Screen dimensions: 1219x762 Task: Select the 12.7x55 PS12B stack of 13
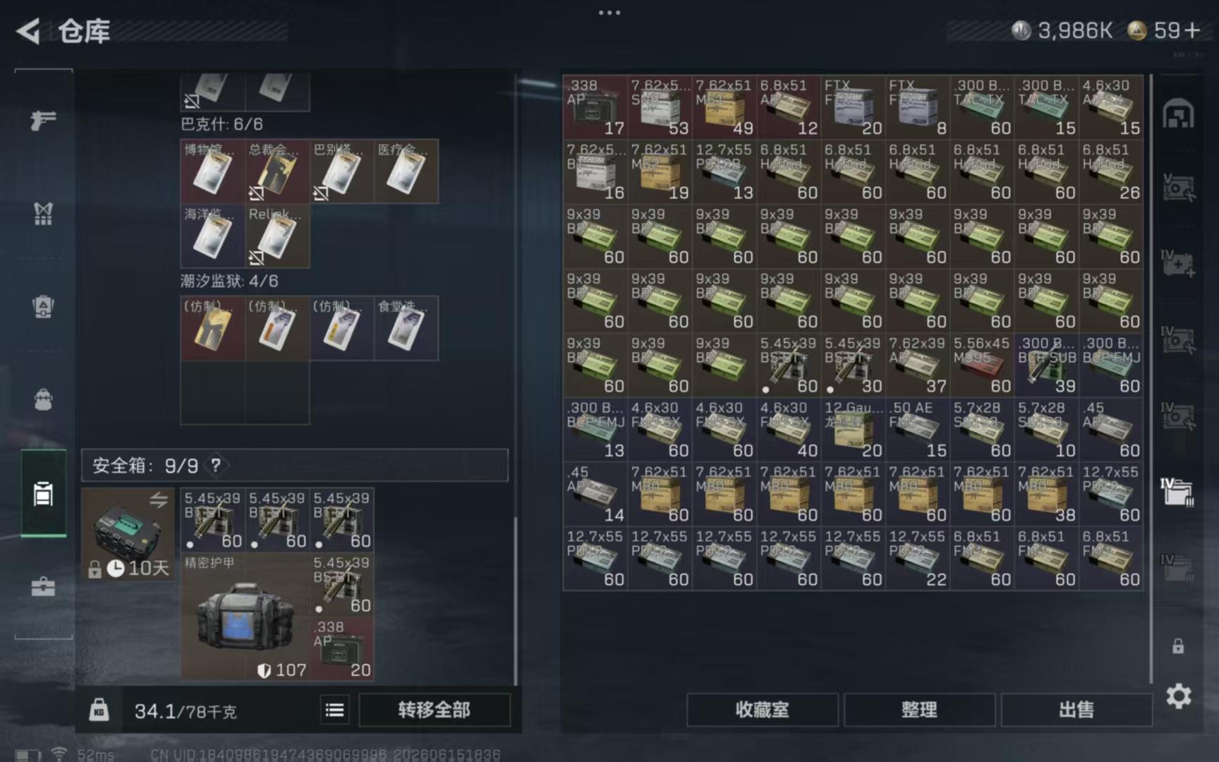click(724, 171)
